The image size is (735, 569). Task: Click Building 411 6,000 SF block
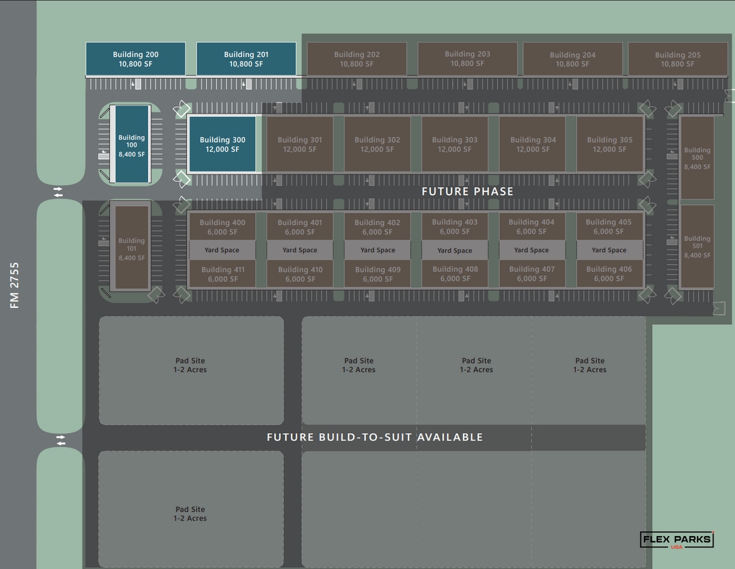pos(222,274)
